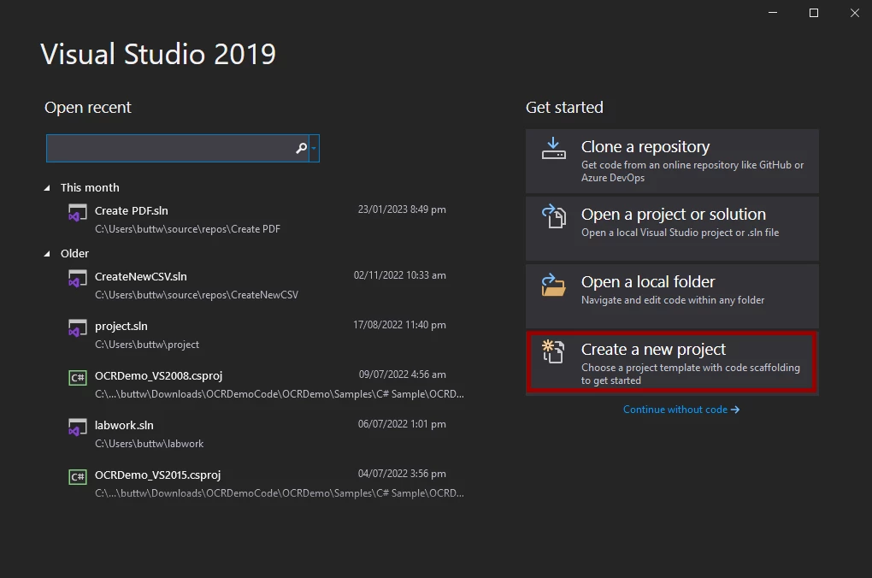Click the magnifier search icon in search box
This screenshot has height=578, width=872.
click(x=301, y=149)
